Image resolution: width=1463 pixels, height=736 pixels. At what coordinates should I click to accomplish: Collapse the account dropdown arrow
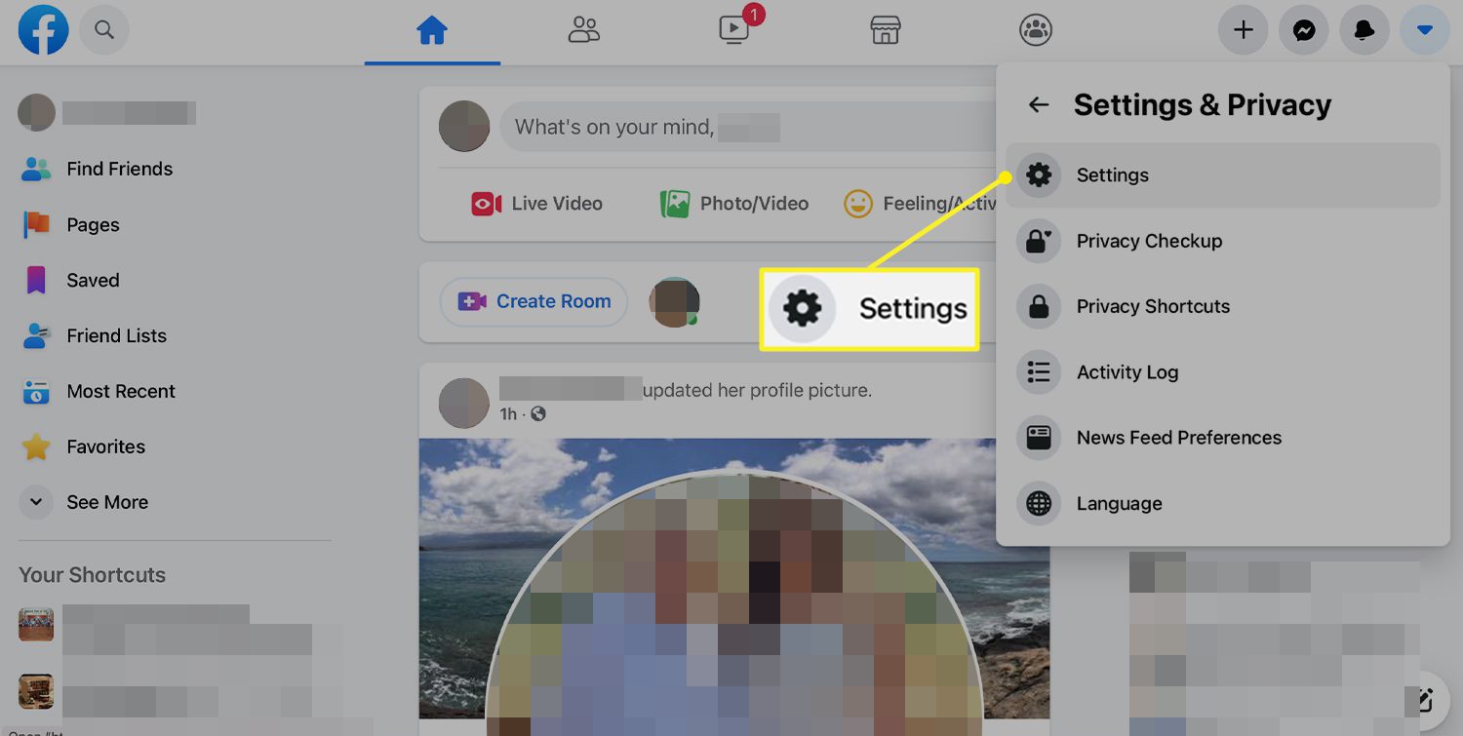(1425, 30)
